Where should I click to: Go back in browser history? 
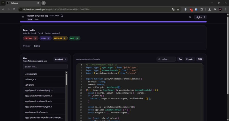click(x=3, y=9)
